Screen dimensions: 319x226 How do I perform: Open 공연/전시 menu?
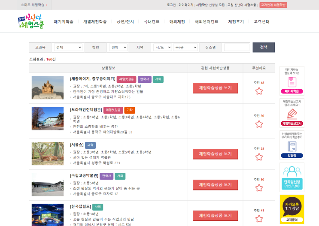pyautogui.click(x=125, y=21)
